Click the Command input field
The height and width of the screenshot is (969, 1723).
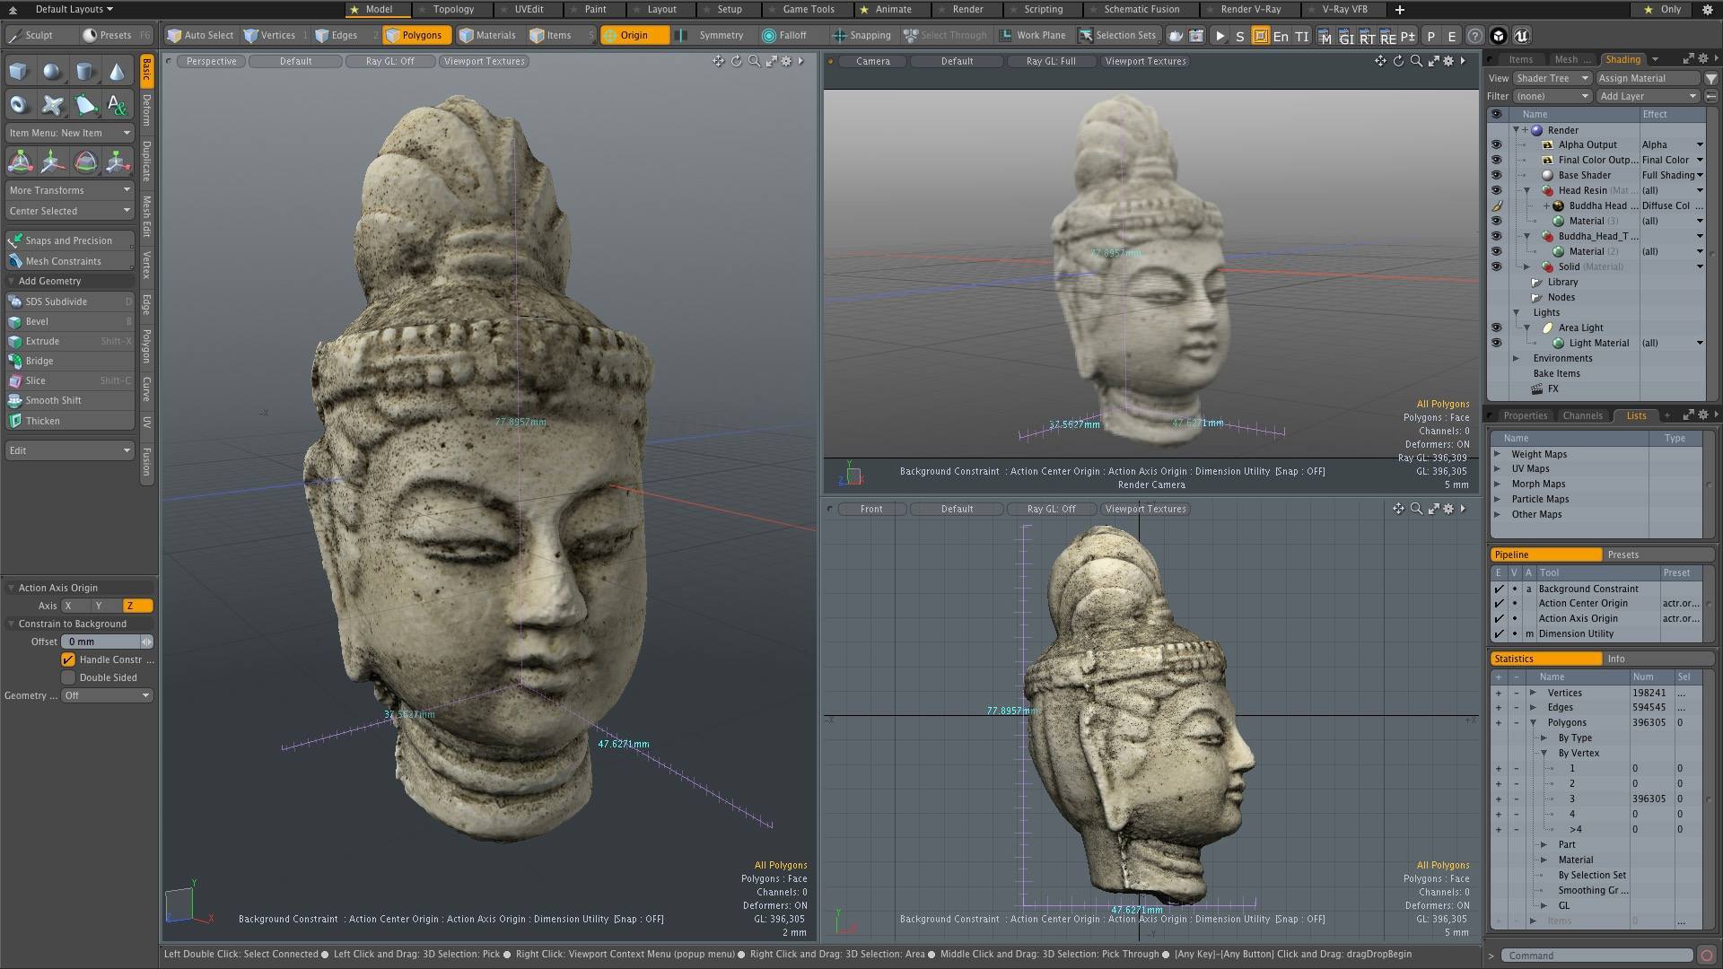tap(1596, 956)
